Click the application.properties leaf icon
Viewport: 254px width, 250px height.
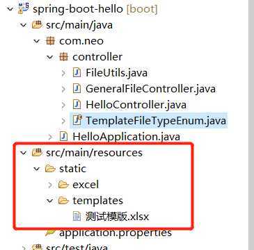(50, 233)
